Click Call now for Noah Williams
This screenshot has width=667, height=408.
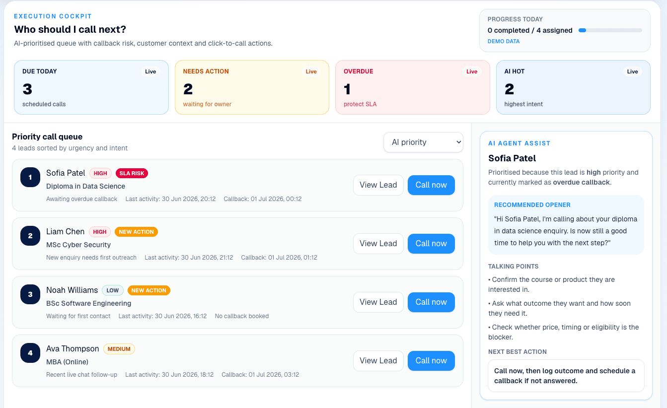[431, 302]
